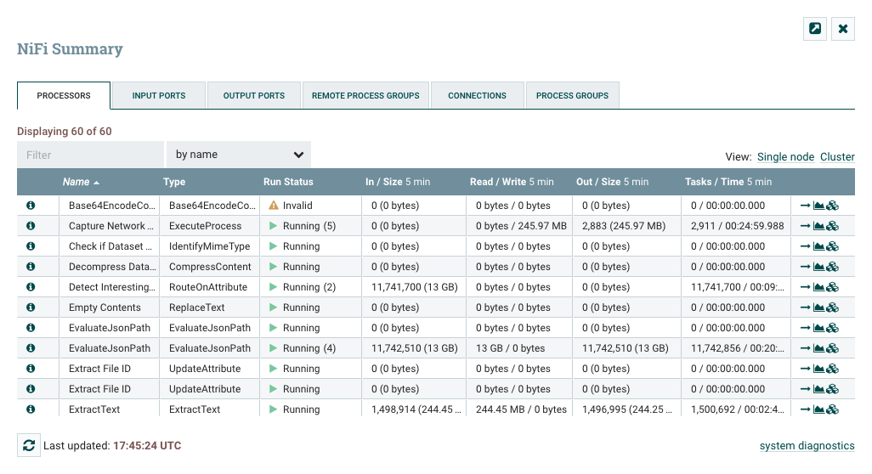Click the pop-out icon at top right
This screenshot has width=872, height=474.
(815, 29)
